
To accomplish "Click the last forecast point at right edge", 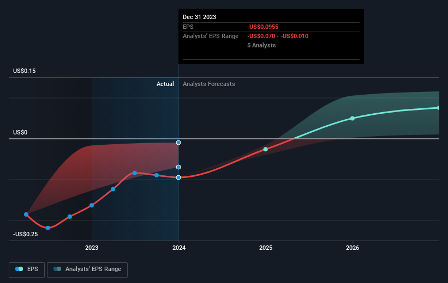I will [439, 108].
